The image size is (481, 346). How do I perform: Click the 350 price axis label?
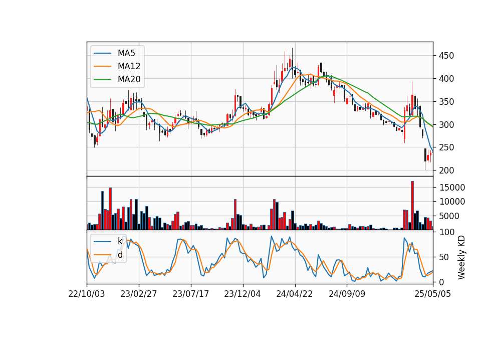pos(446,102)
